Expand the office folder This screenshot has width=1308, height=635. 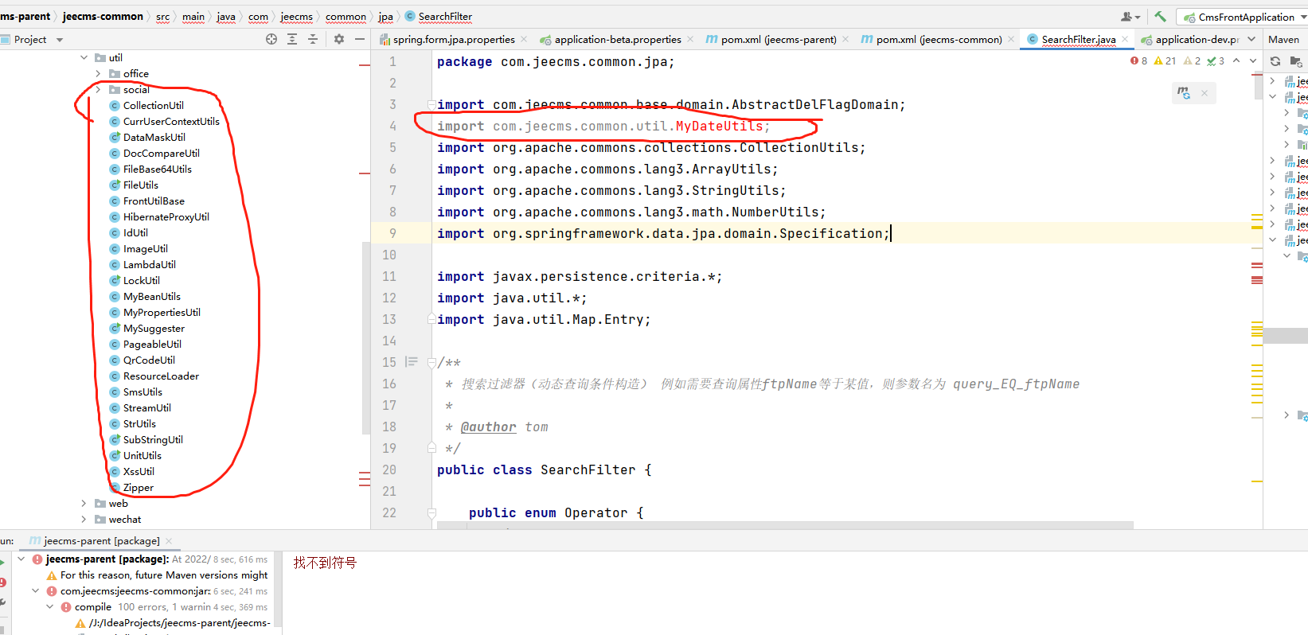tap(98, 74)
